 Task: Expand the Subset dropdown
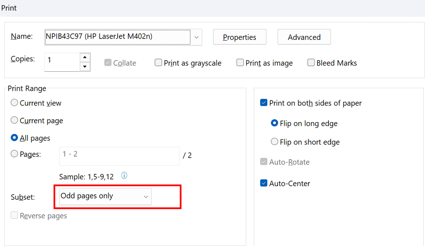click(105, 196)
